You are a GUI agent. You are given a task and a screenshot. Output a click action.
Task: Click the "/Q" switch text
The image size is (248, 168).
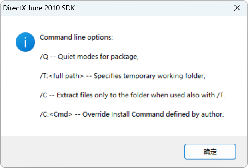click(44, 57)
